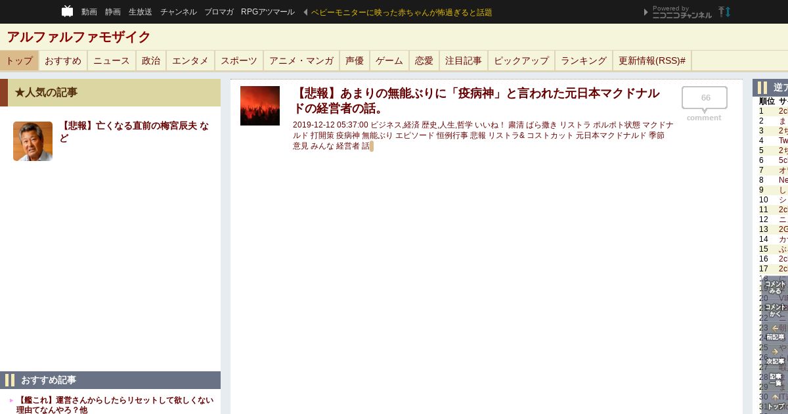Select the おすすめ tab
The width and height of the screenshot is (788, 414).
pyautogui.click(x=63, y=60)
